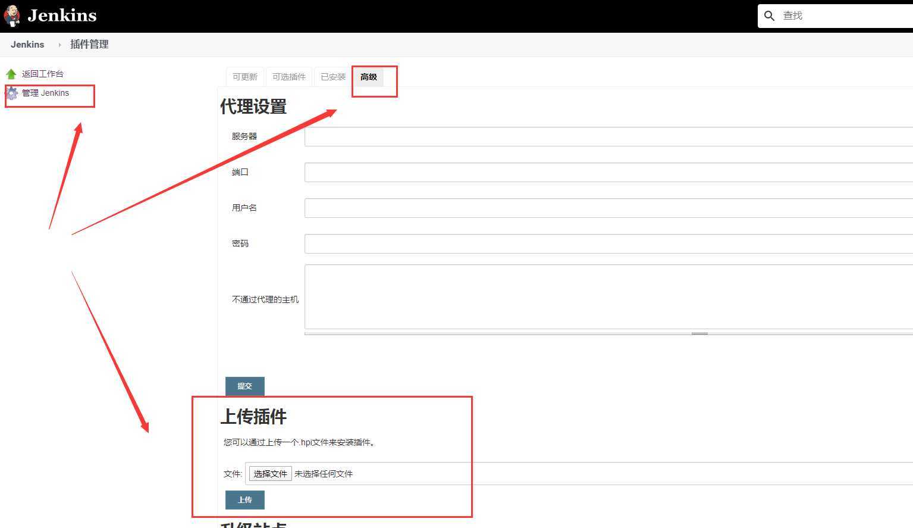The height and width of the screenshot is (528, 913).
Task: Click the 选择文件 button
Action: pyautogui.click(x=271, y=474)
